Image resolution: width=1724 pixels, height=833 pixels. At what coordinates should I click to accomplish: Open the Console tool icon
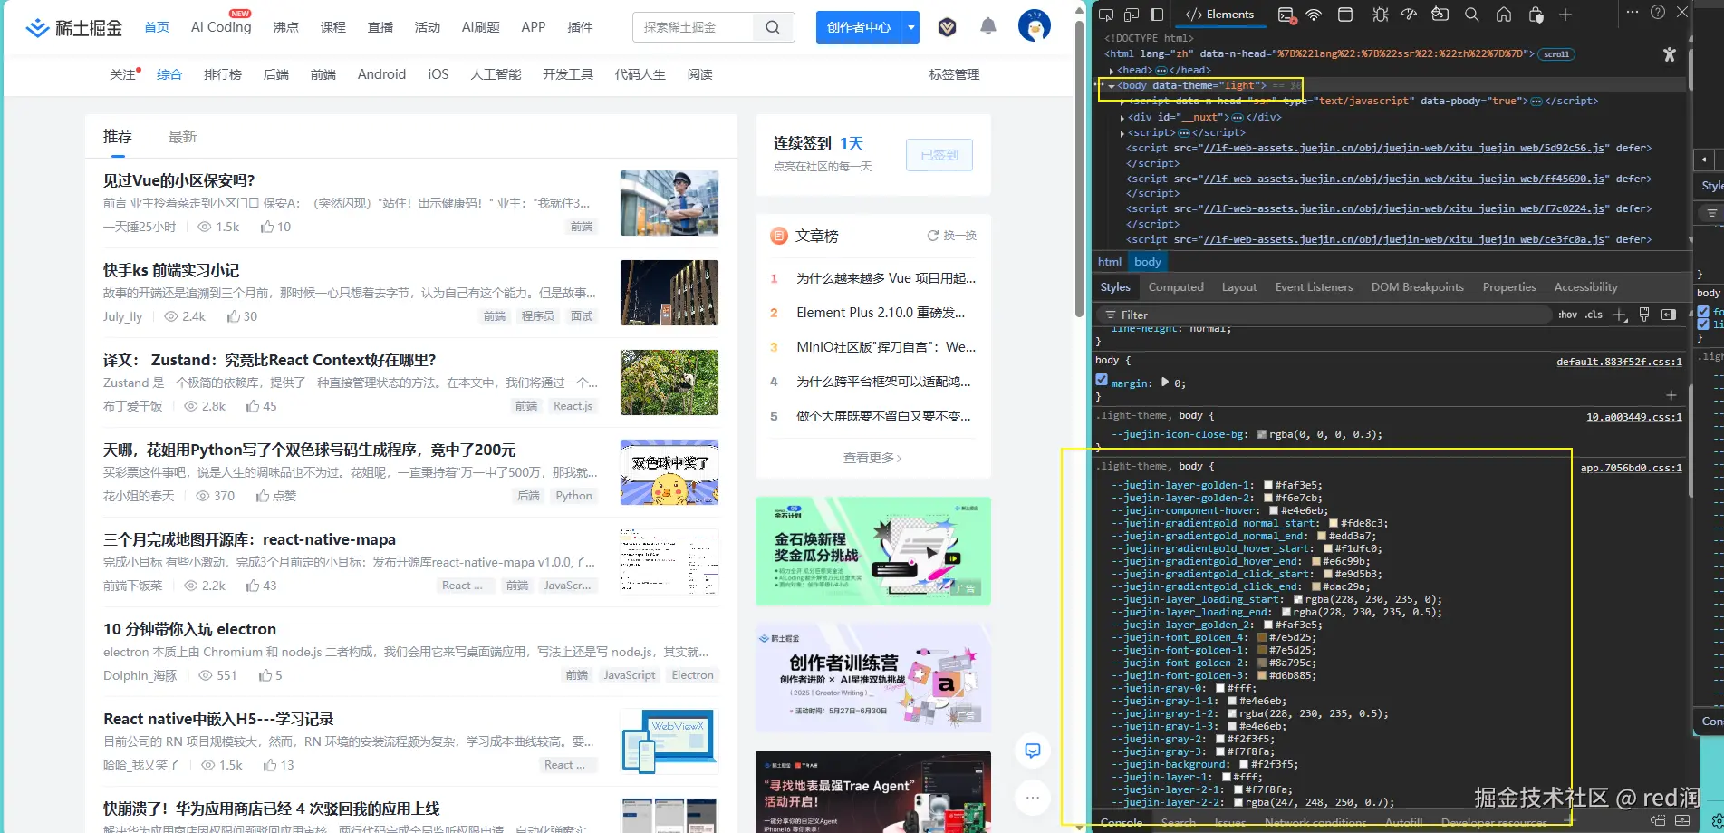[1286, 15]
